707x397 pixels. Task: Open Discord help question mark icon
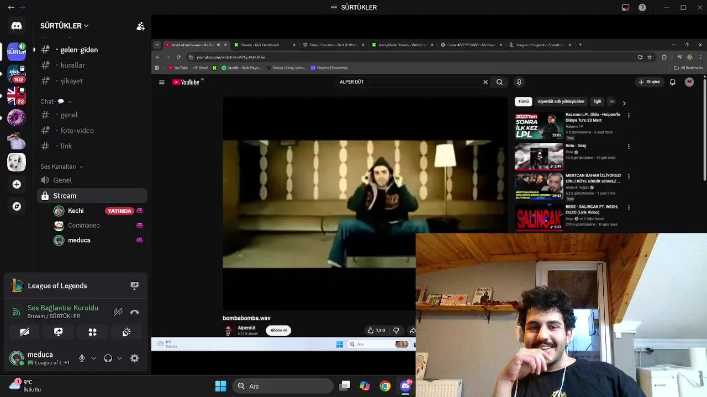click(642, 8)
